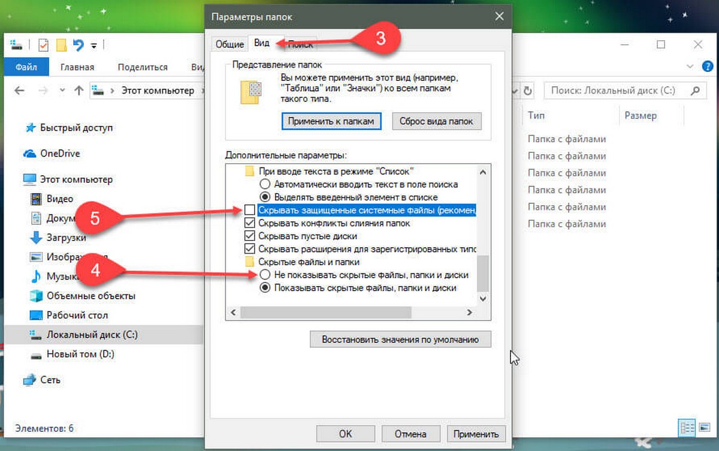Click the Сброс вида папок button
Image resolution: width=719 pixels, height=451 pixels.
pyautogui.click(x=436, y=121)
